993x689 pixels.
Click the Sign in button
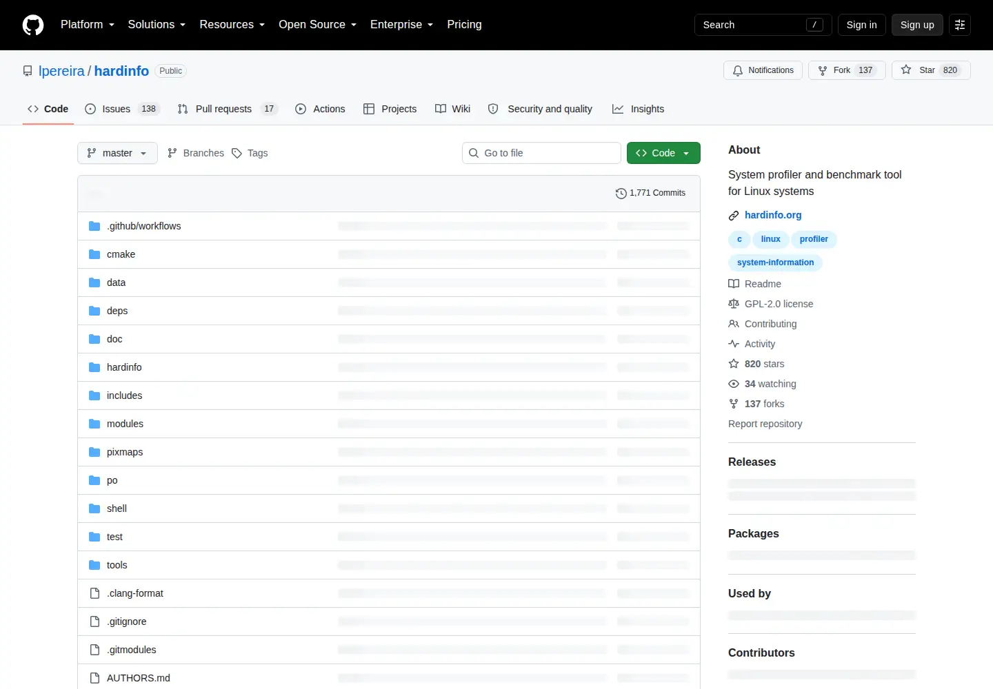[x=861, y=25]
